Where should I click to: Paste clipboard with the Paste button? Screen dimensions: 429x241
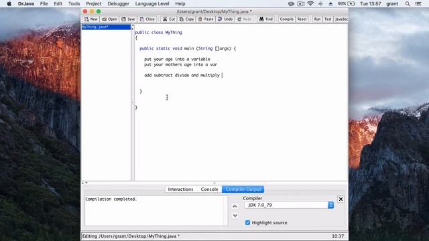tap(206, 19)
